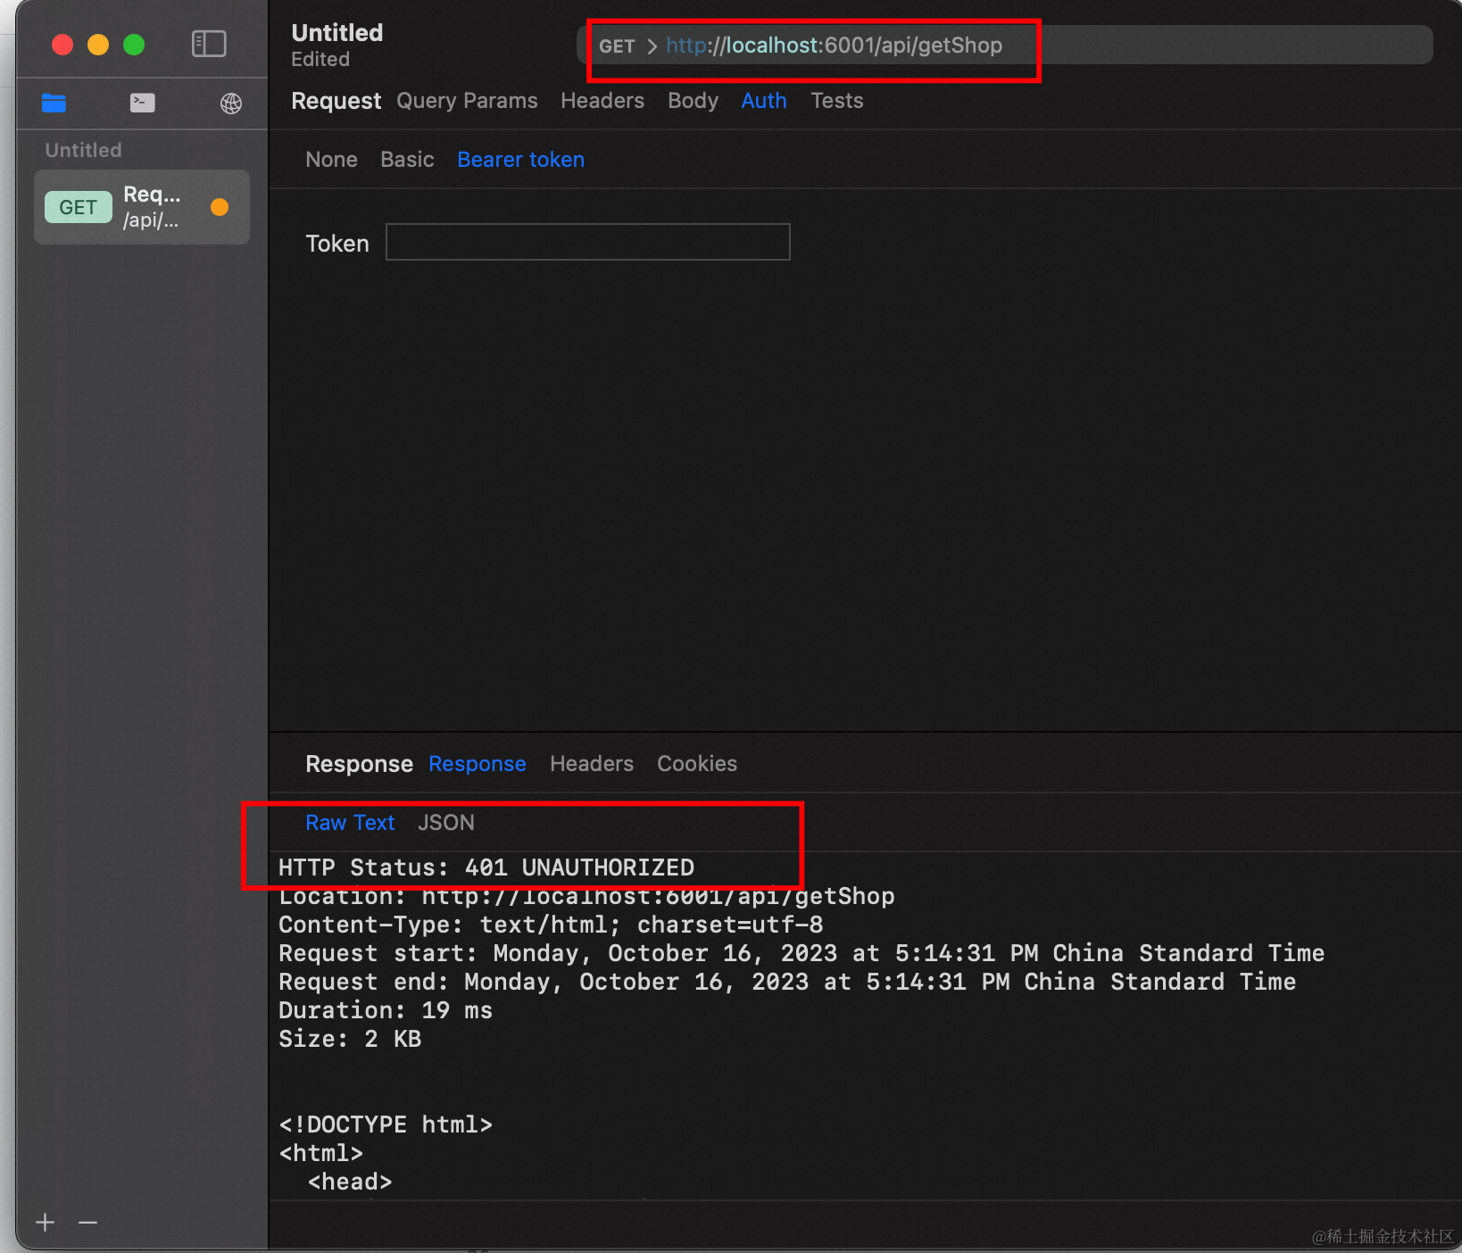1462x1253 pixels.
Task: Click the green GET method badge in the sidebar
Action: click(79, 207)
